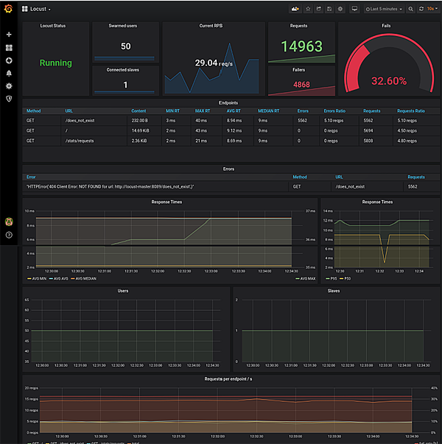Click the Share dashboard icon
Viewport: 442px width, 444px height.
pos(319,9)
